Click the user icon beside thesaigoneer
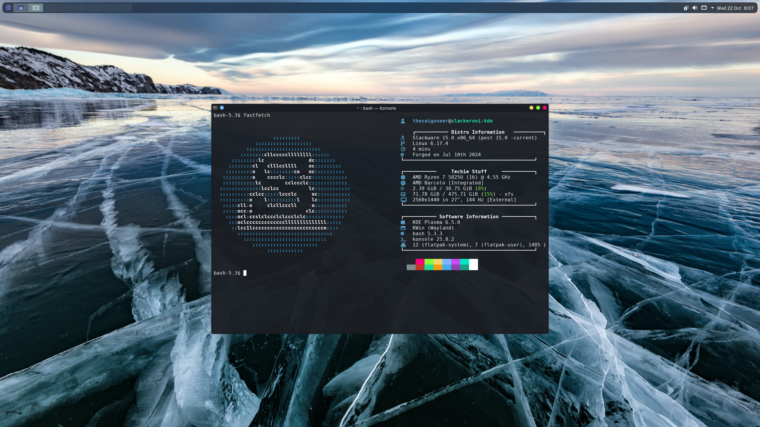The width and height of the screenshot is (760, 427). coord(403,121)
